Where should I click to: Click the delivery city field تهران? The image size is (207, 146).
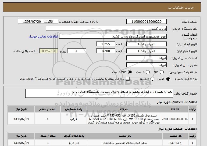click(x=147, y=65)
